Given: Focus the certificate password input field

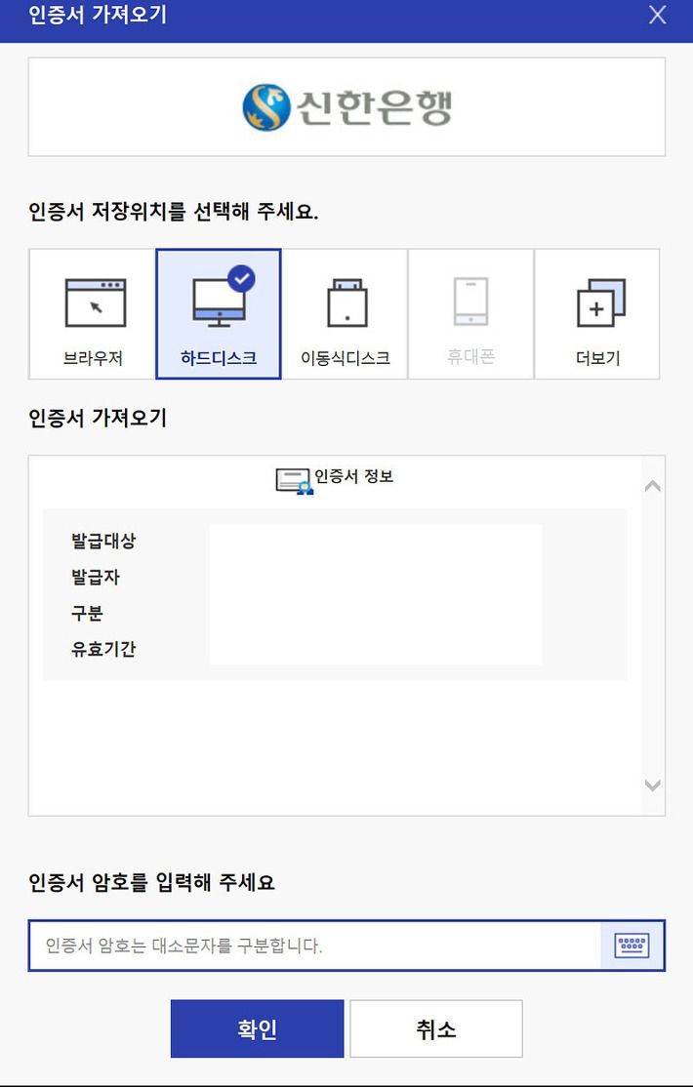Looking at the screenshot, I should tap(315, 946).
